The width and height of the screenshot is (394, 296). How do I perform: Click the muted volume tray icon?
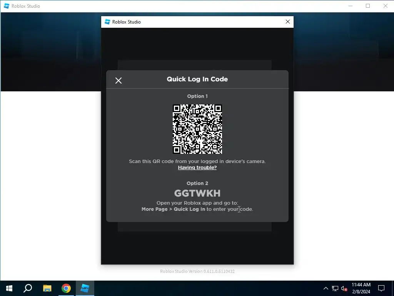coord(344,288)
